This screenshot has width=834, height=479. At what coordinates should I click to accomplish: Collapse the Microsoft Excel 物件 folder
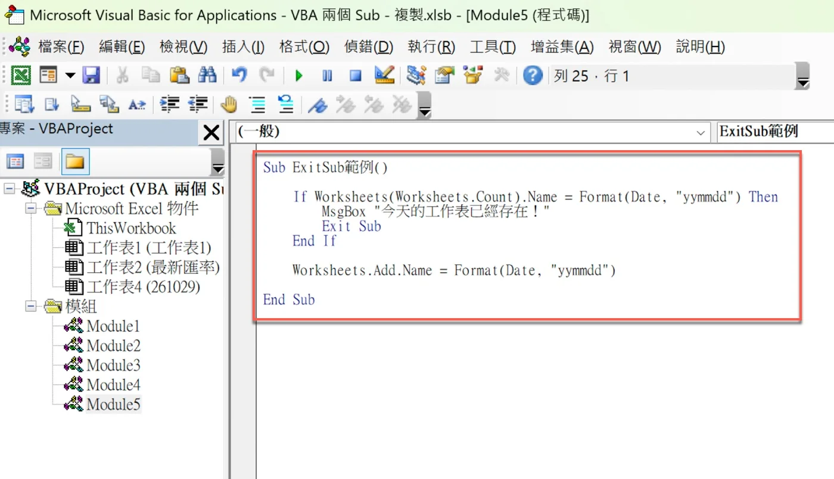click(31, 209)
